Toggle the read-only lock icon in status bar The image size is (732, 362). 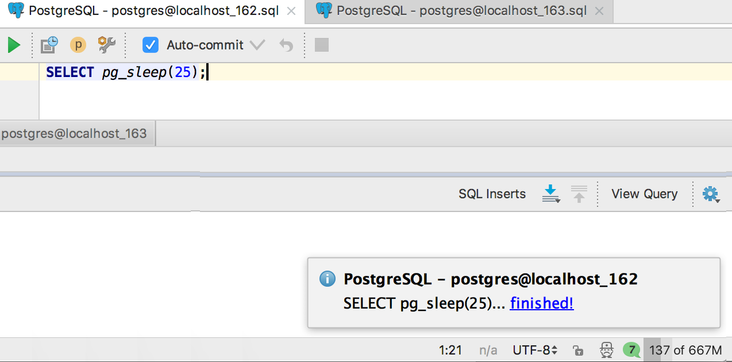coord(578,350)
